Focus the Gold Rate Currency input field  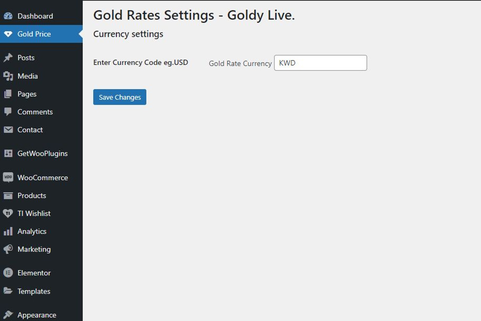click(320, 63)
